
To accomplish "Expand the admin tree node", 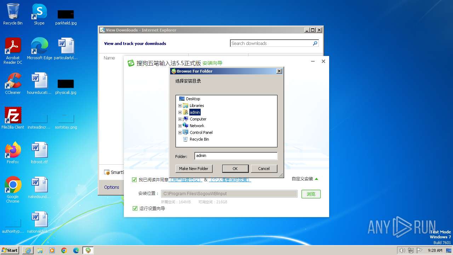I will pos(180,112).
